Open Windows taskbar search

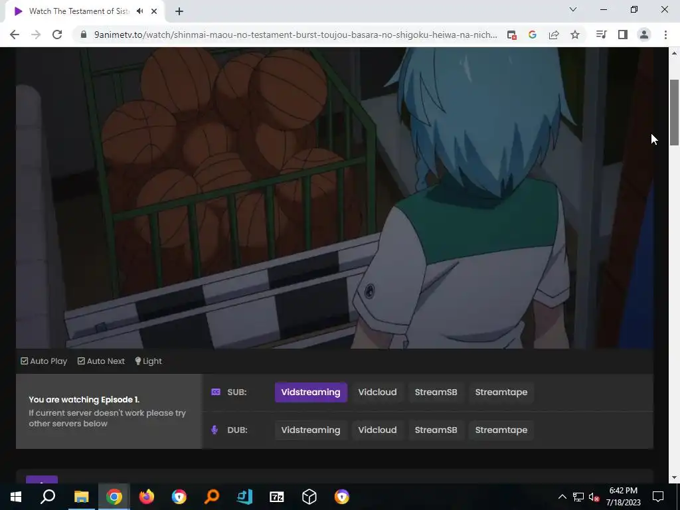48,497
